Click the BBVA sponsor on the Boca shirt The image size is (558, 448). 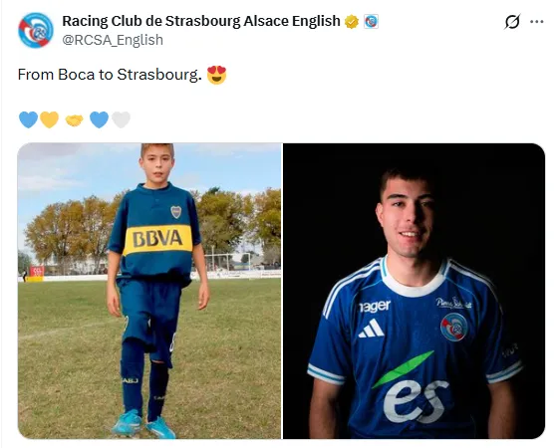coord(157,239)
